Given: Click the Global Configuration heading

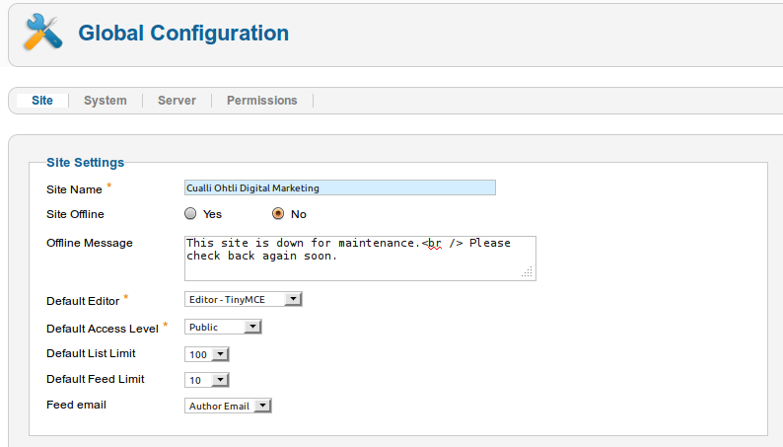Looking at the screenshot, I should click(183, 33).
